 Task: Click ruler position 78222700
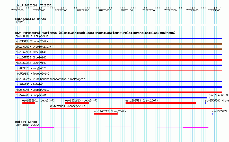pyautogui.click(x=39, y=10)
